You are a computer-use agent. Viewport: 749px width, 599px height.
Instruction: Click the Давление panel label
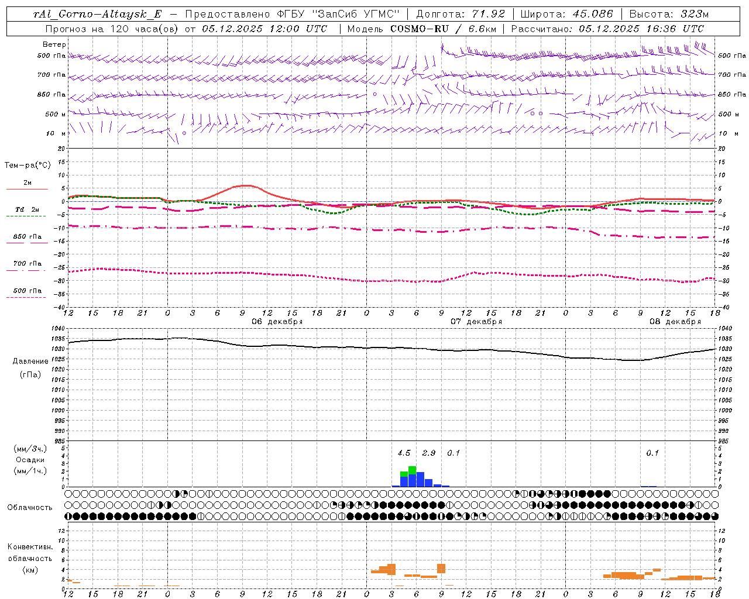30,362
